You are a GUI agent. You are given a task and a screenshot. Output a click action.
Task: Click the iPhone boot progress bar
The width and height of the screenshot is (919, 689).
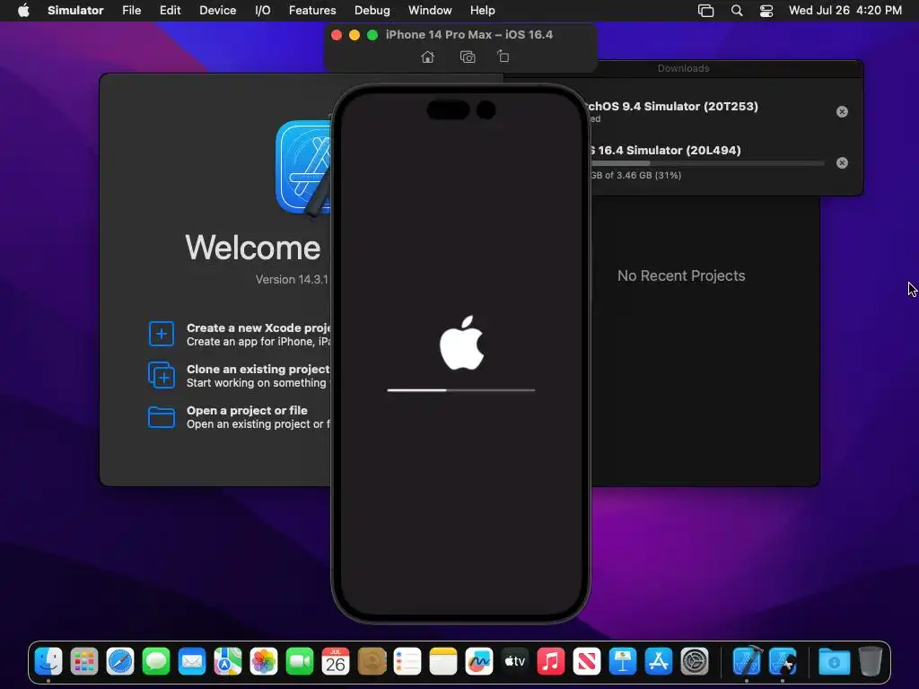461,390
